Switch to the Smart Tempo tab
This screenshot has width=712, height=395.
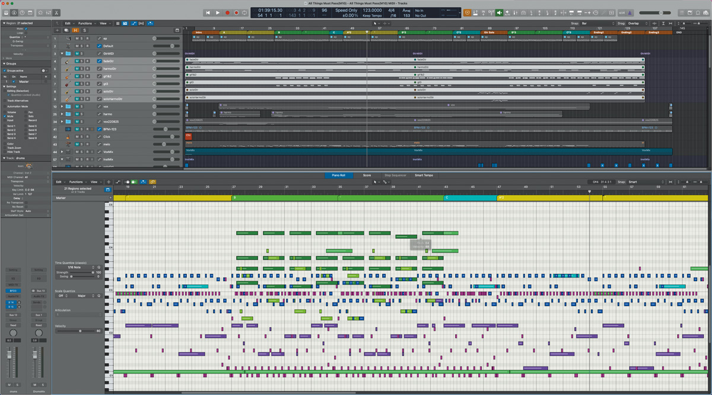click(424, 175)
